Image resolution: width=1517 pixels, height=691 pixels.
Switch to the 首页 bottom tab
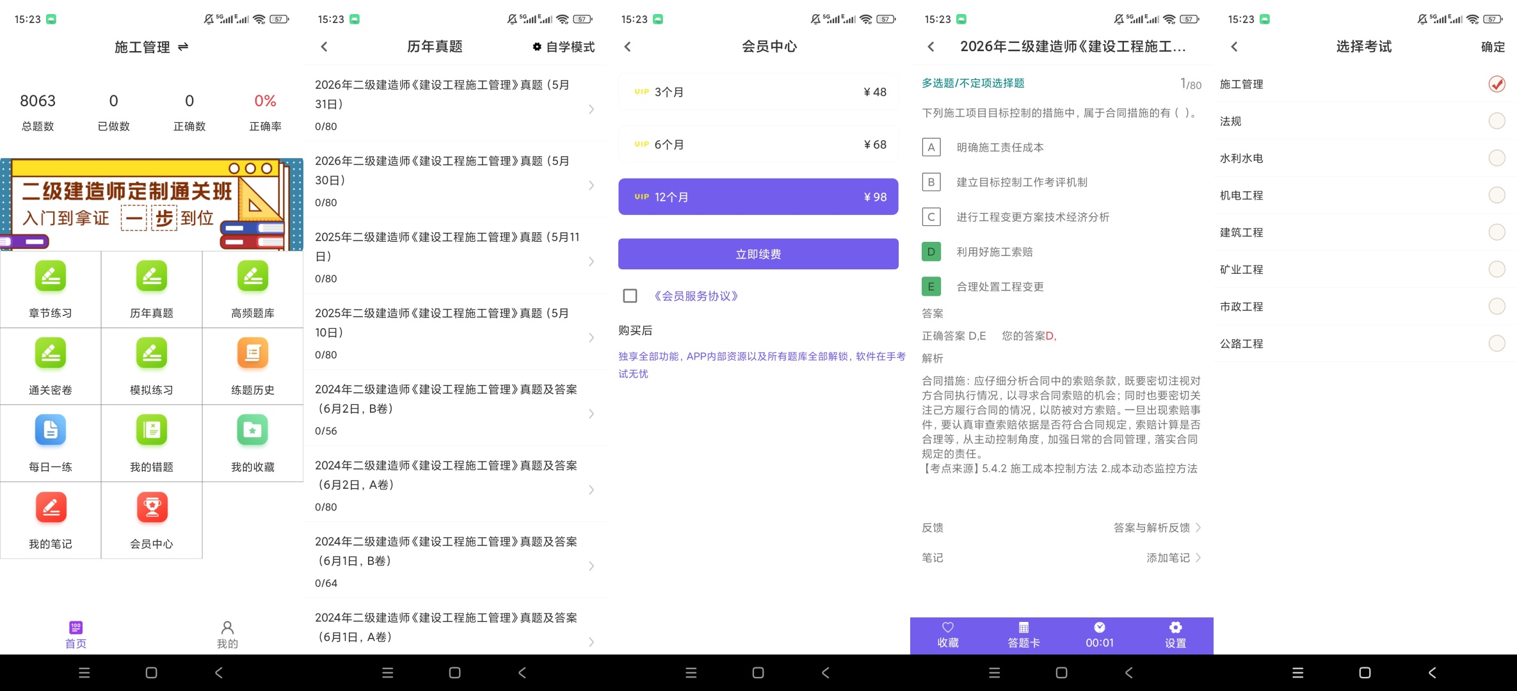click(x=76, y=635)
